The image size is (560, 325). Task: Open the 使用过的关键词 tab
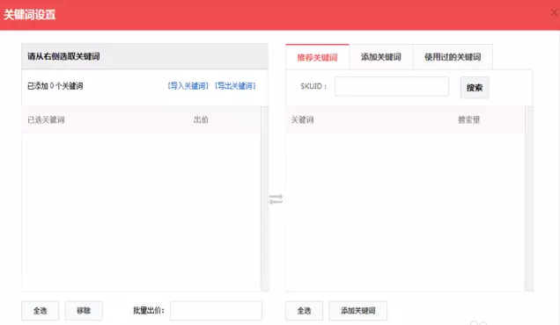coord(453,57)
